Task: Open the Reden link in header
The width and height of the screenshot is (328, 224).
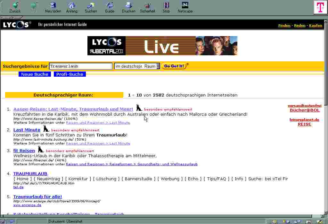Action: 299,26
